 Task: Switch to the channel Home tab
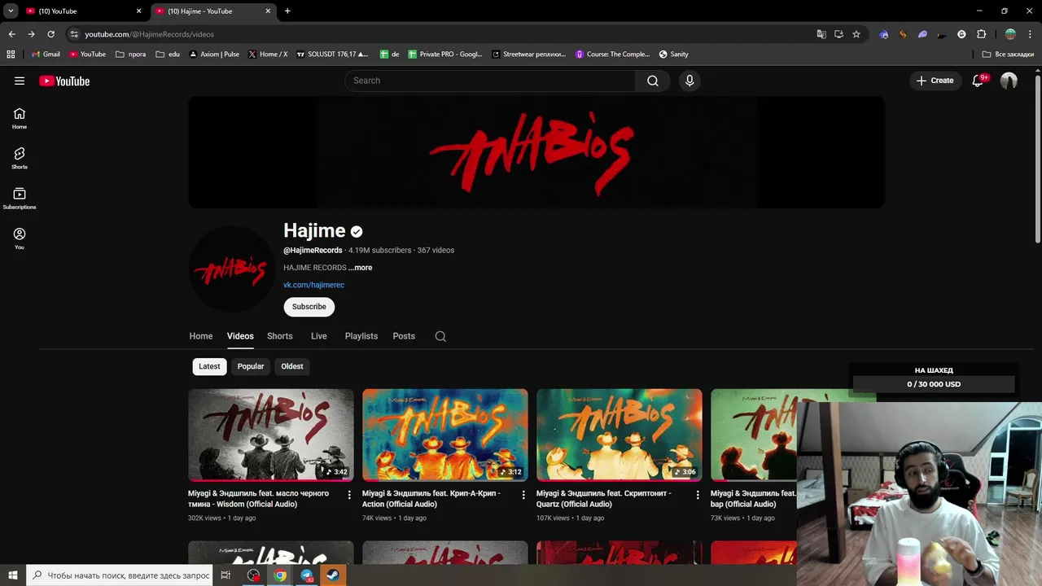(201, 336)
